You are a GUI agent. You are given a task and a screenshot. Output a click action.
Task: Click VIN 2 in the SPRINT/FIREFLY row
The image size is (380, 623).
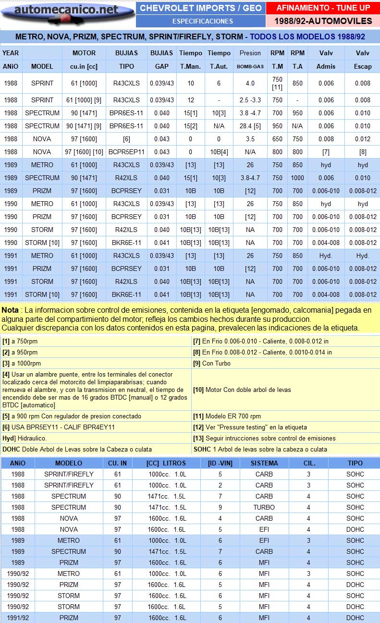point(220,485)
